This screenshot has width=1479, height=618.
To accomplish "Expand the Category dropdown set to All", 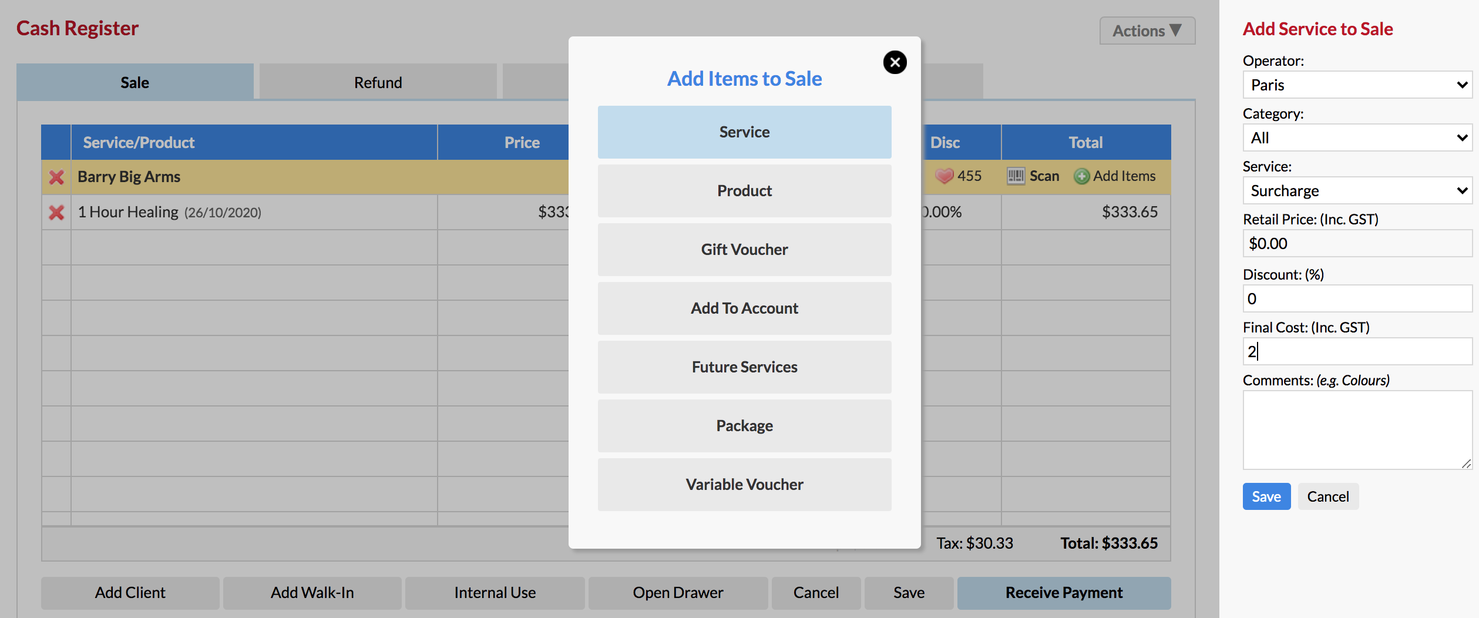I will point(1357,138).
